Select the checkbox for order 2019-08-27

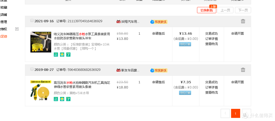[32, 69]
